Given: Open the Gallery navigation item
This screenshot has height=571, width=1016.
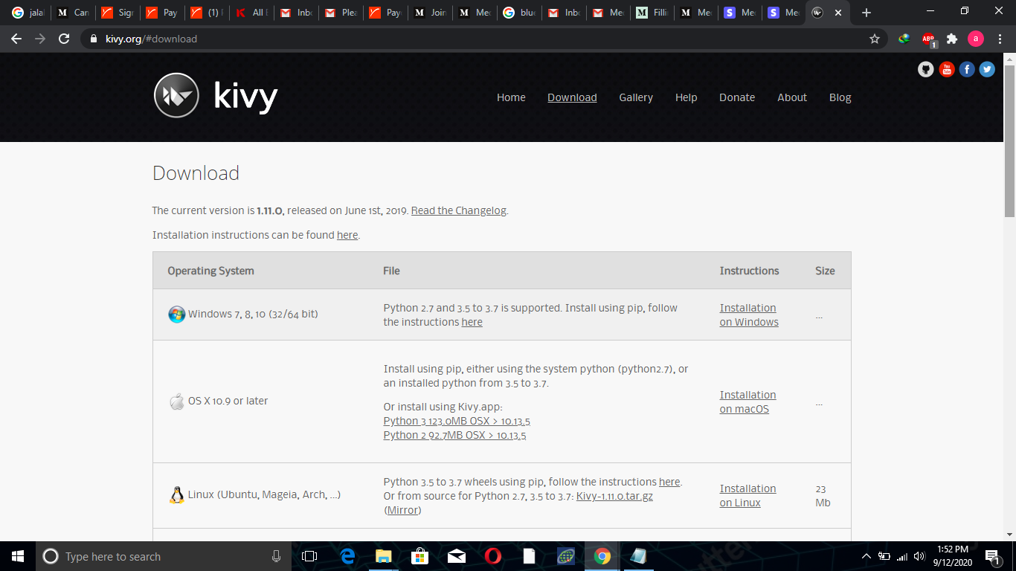Looking at the screenshot, I should (636, 97).
